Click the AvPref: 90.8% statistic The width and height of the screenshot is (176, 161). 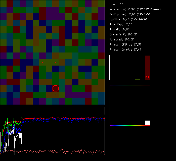pos(119,29)
